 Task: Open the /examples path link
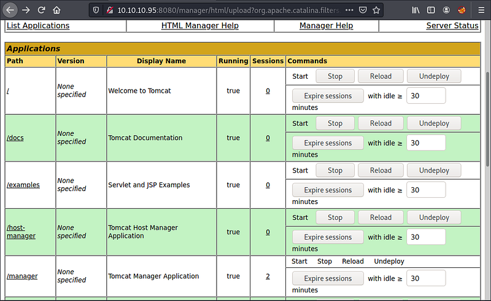[x=23, y=185]
